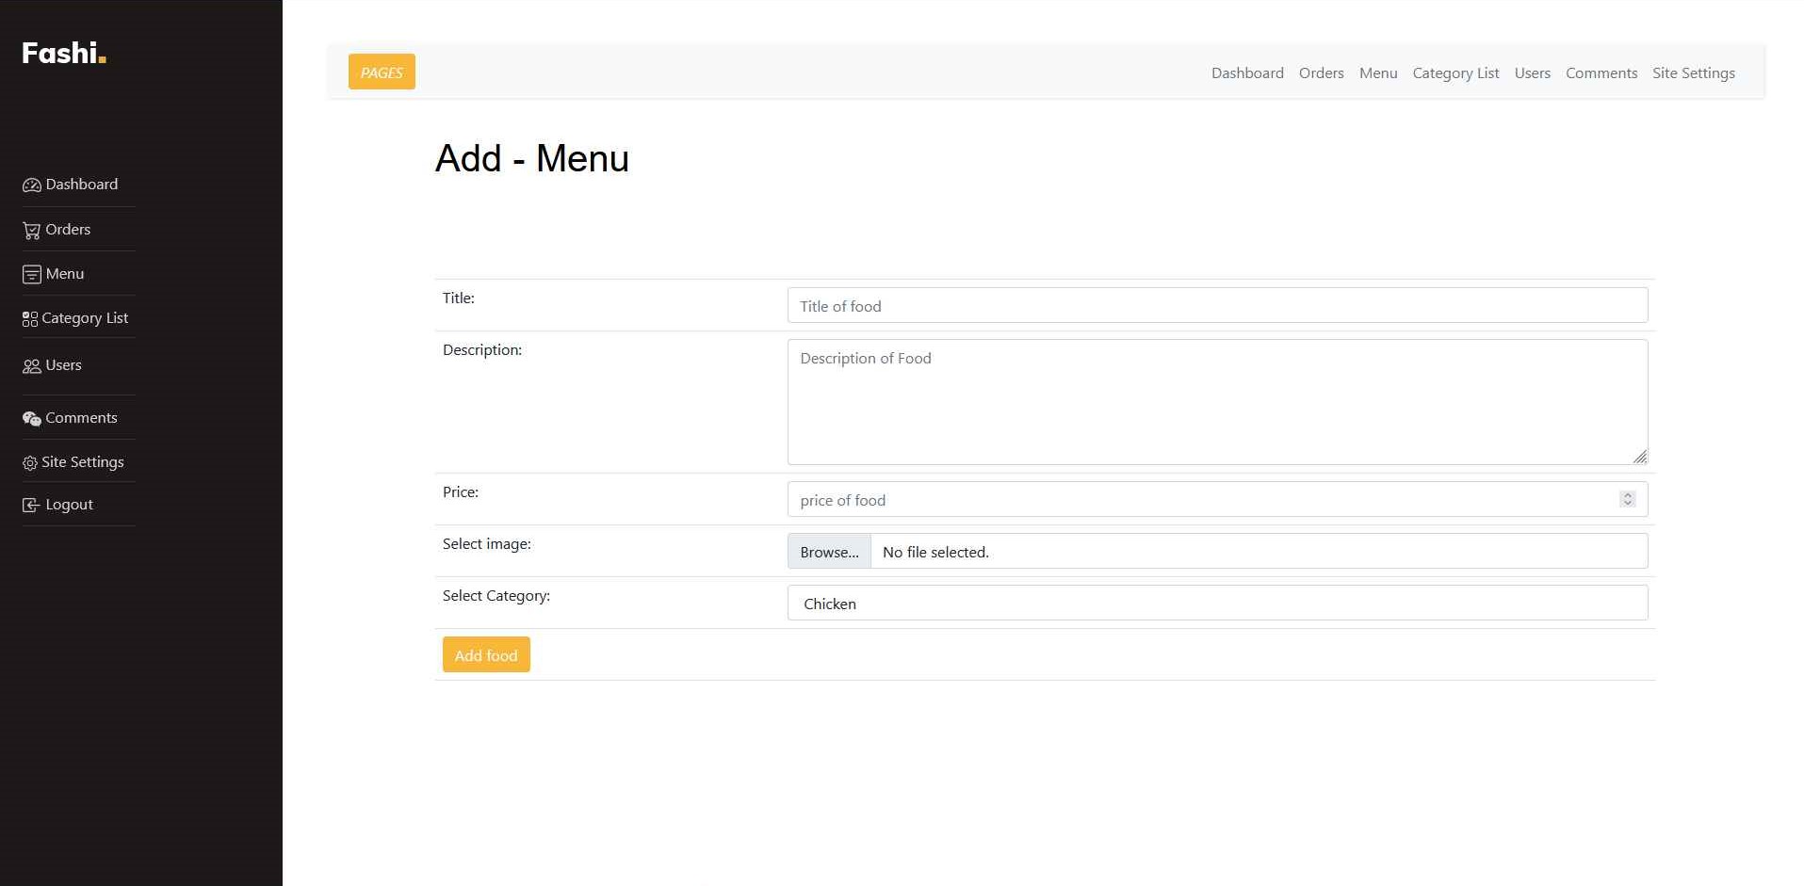Click the Orders shopping cart icon
This screenshot has width=1804, height=886.
point(31,231)
